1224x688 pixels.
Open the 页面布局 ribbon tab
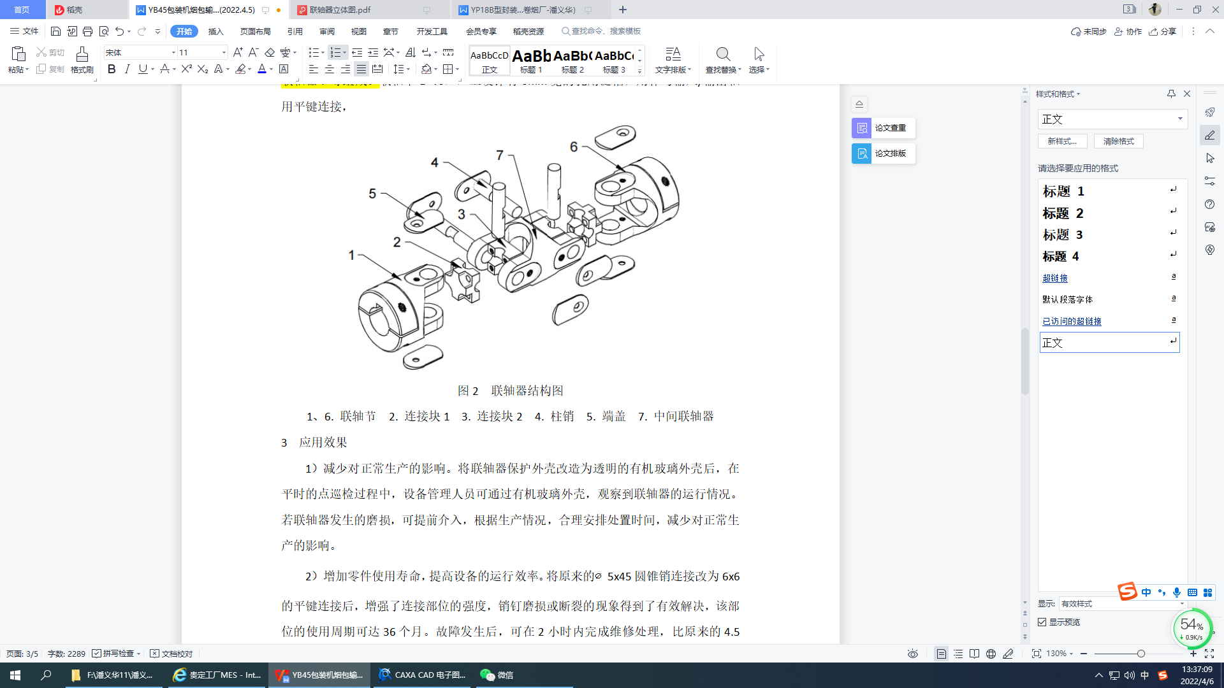[x=255, y=31]
